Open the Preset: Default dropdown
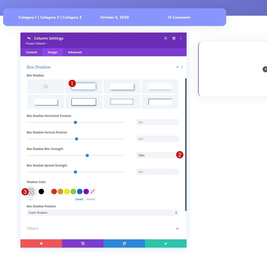 coord(36,44)
